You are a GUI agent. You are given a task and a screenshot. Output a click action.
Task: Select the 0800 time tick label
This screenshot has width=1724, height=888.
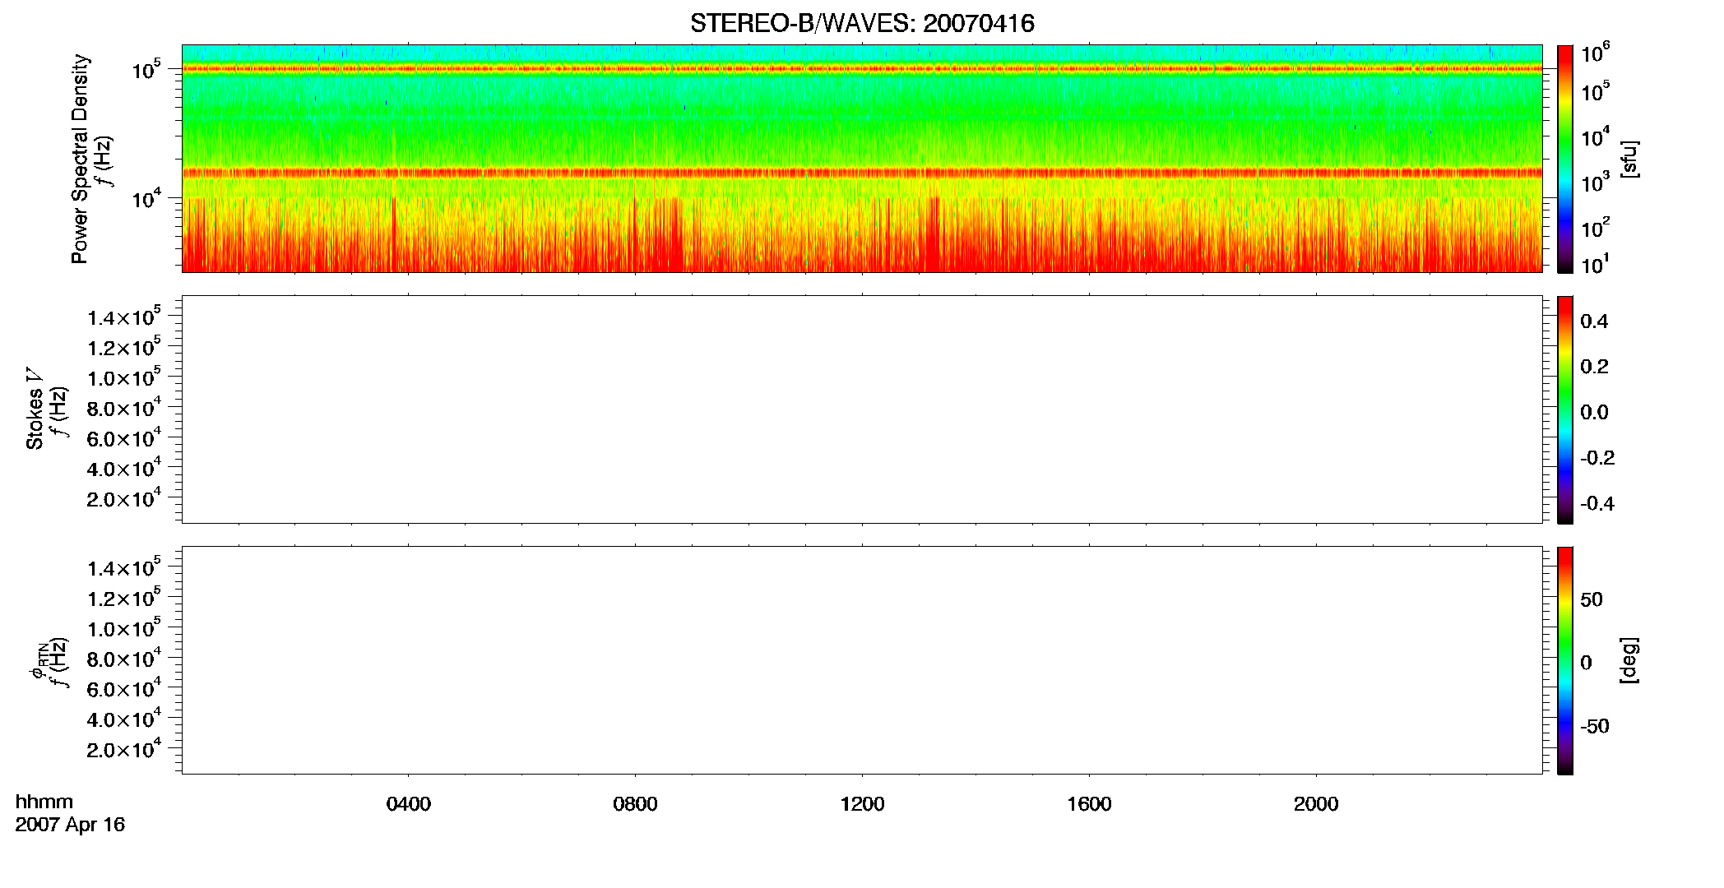click(635, 804)
